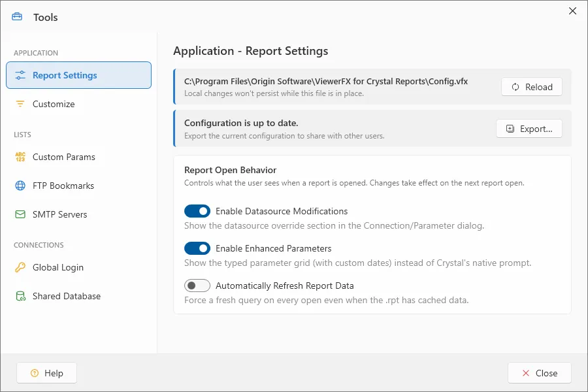Go to Custom Params list
The width and height of the screenshot is (588, 392).
point(79,157)
